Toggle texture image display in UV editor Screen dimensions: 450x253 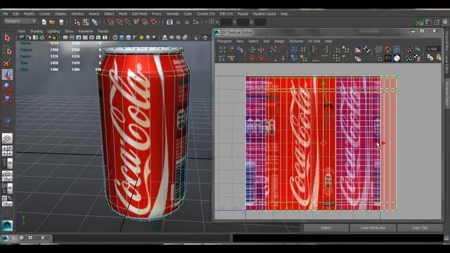coord(358,50)
